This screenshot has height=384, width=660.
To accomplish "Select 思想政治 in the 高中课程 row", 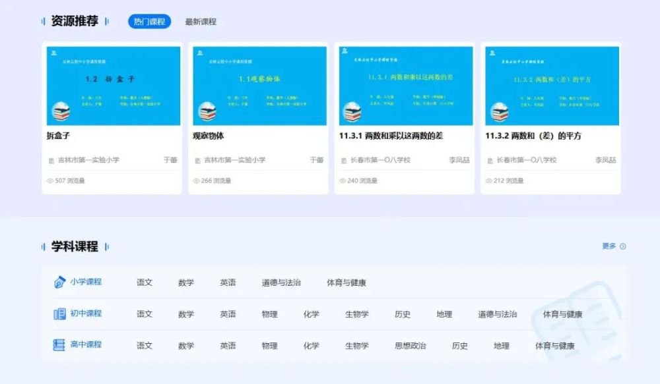I will [x=410, y=346].
